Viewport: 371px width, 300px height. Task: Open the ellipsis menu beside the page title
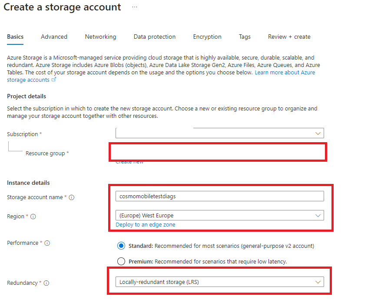pos(134,7)
